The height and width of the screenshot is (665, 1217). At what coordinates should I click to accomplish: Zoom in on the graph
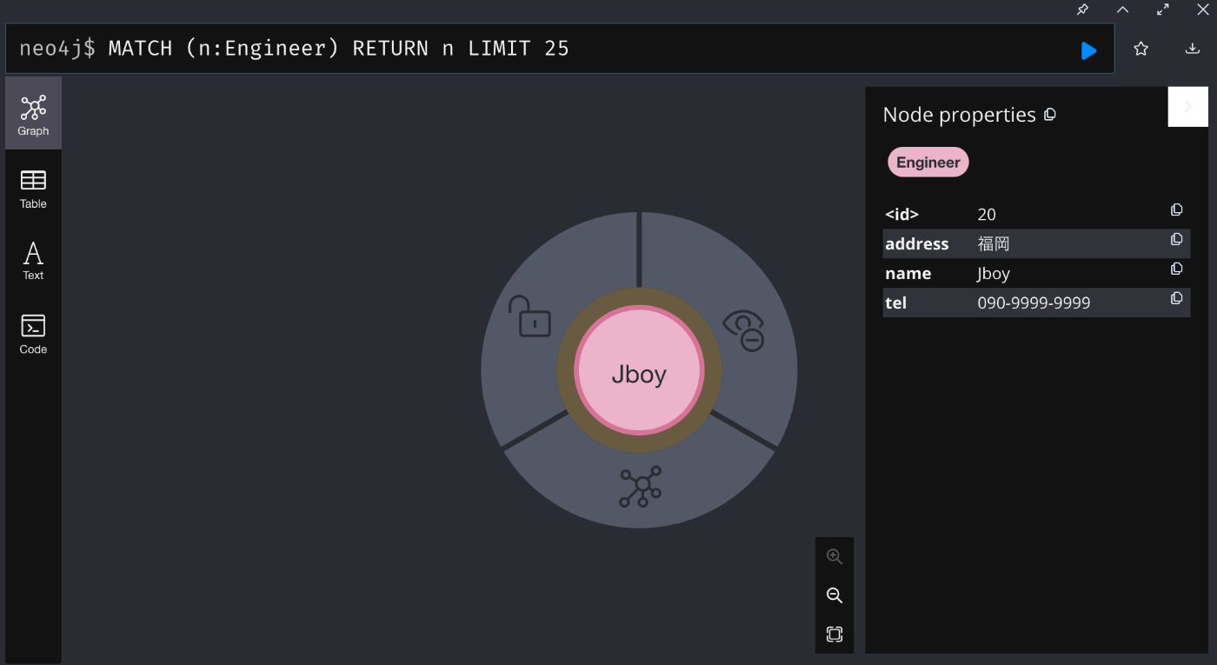pos(835,556)
